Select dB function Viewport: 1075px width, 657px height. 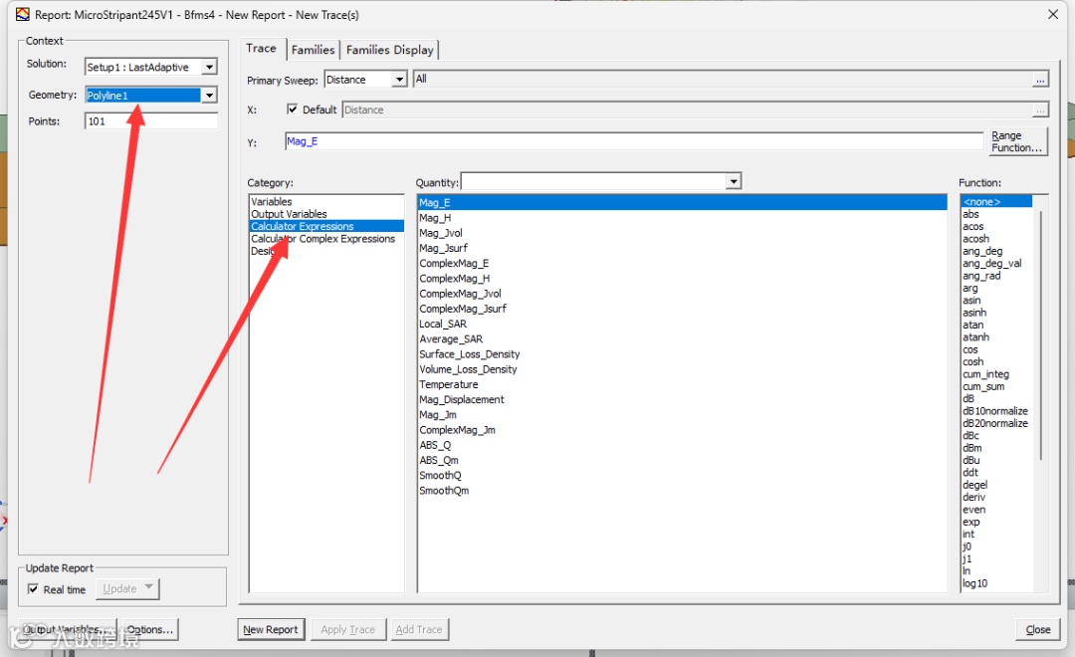tap(968, 398)
